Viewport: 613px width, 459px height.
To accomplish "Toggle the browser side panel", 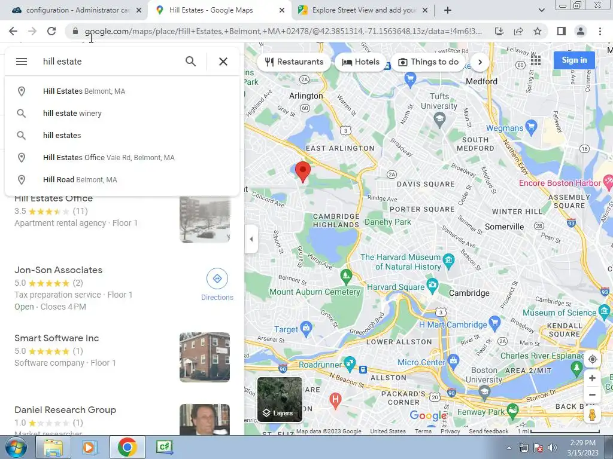I will [x=562, y=31].
